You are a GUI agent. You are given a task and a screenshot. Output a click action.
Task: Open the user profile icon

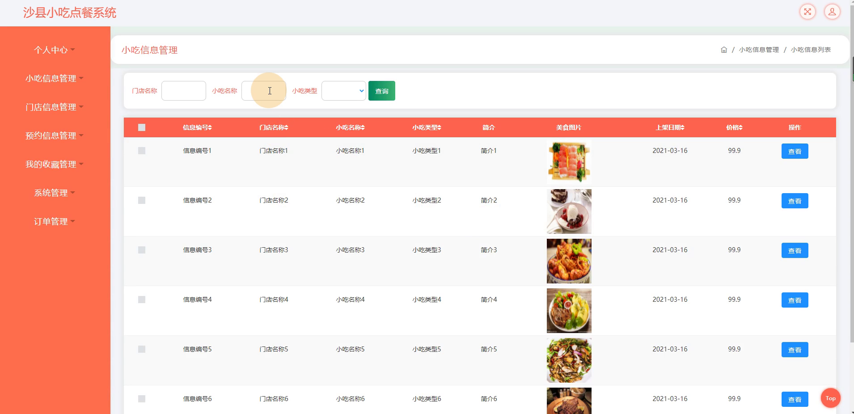(x=832, y=12)
